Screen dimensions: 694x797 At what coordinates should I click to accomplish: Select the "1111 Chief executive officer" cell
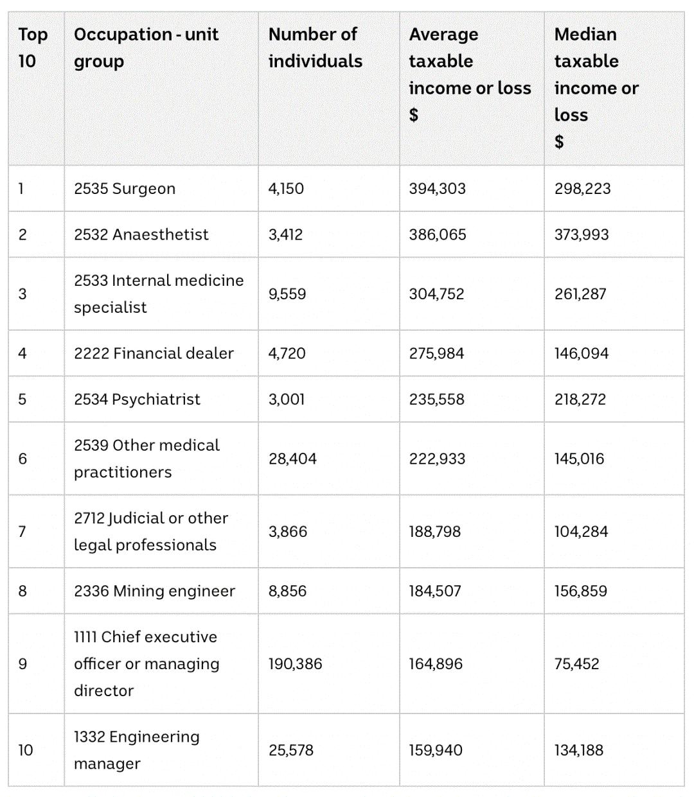click(147, 663)
